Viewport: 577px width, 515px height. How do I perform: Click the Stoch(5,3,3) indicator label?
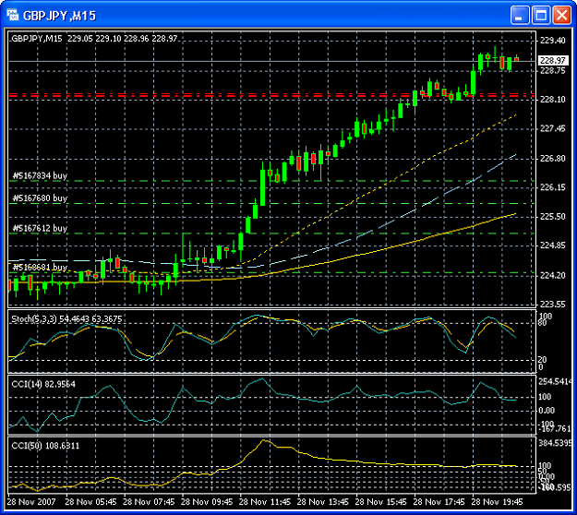point(66,319)
